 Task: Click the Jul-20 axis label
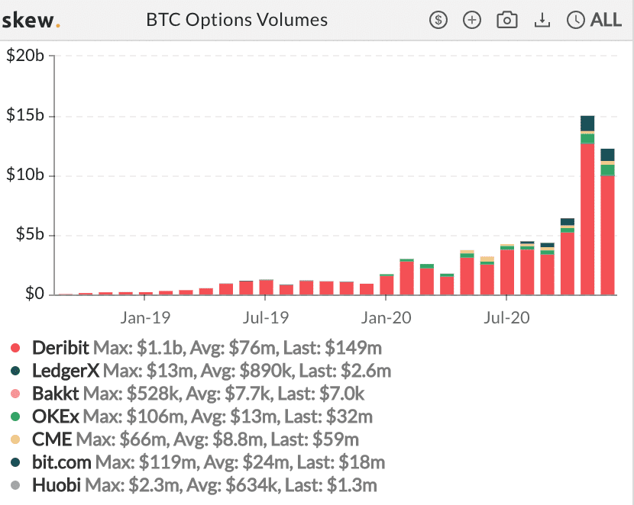[x=506, y=317]
